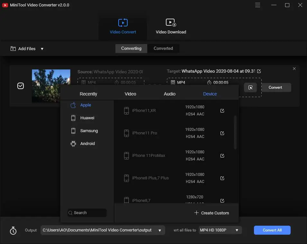Edit the target file name with pencil icon

click(x=259, y=71)
